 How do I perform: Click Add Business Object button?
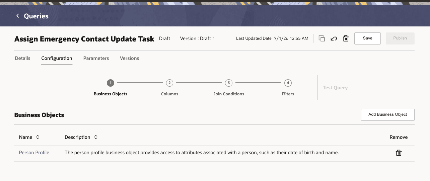pos(387,114)
